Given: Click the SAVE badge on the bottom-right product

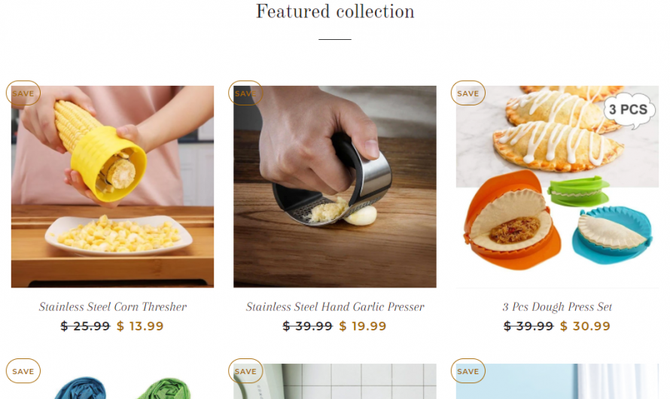Looking at the screenshot, I should [468, 371].
